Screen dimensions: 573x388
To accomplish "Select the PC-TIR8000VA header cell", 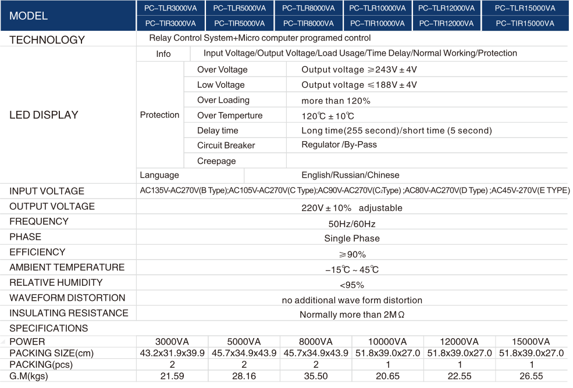I will click(308, 23).
